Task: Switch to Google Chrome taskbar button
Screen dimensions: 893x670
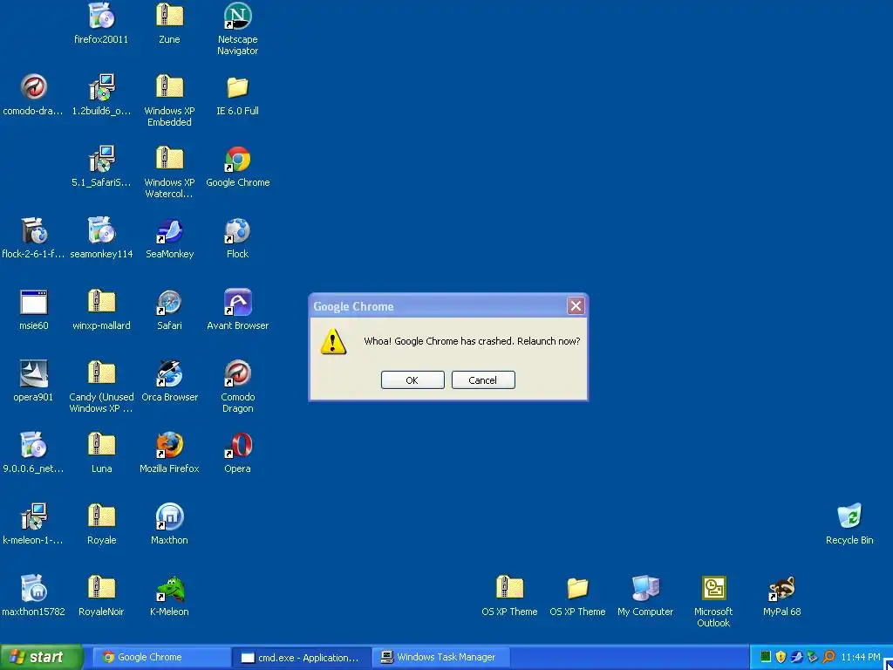Action: (160, 658)
